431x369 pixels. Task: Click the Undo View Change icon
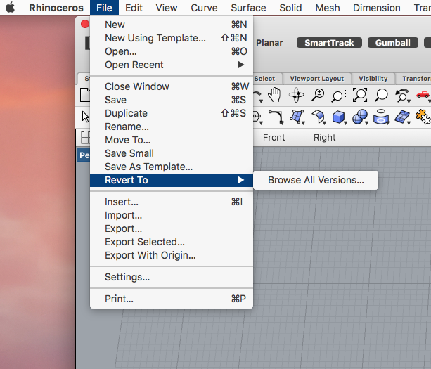tap(401, 95)
